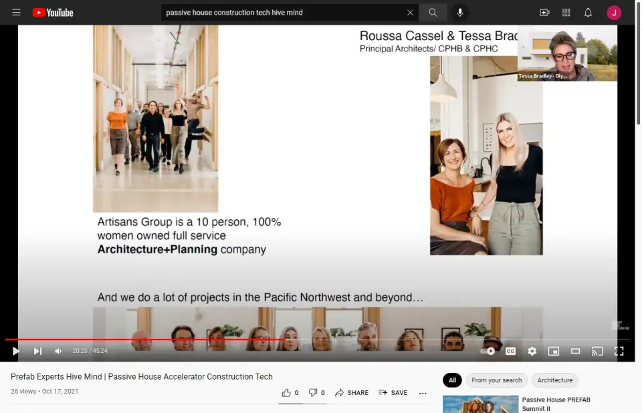Check notifications bell icon

point(588,13)
